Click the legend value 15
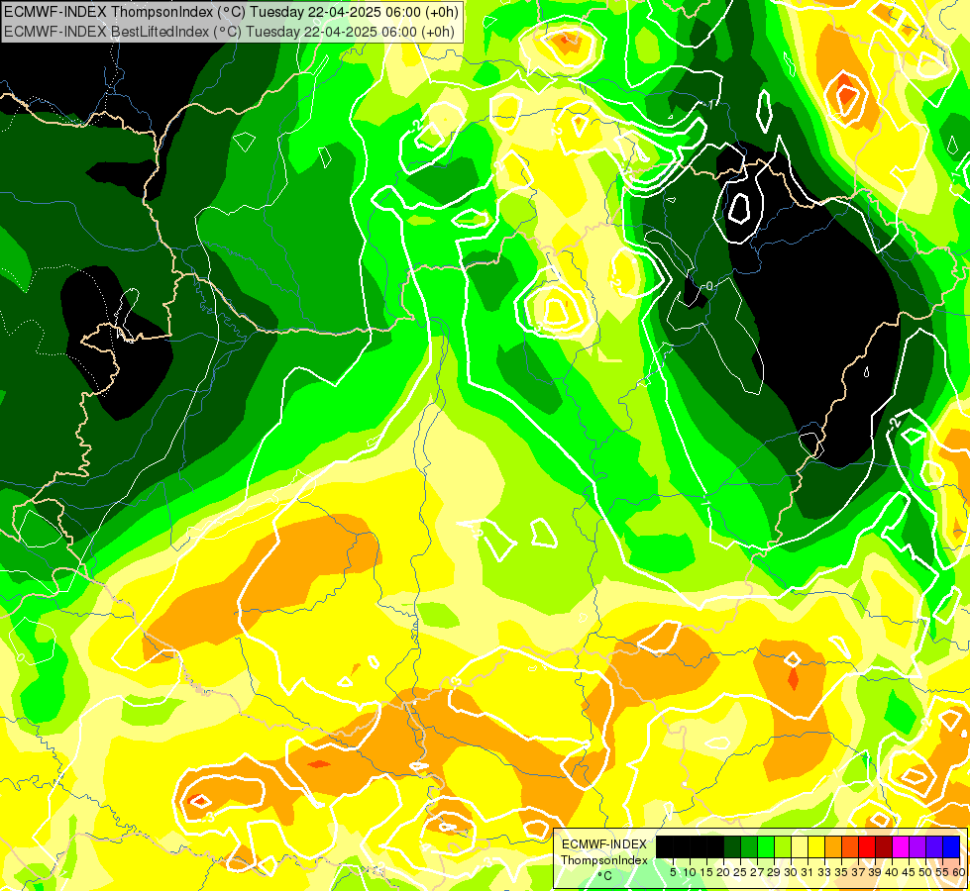970x891 pixels. coord(706,872)
